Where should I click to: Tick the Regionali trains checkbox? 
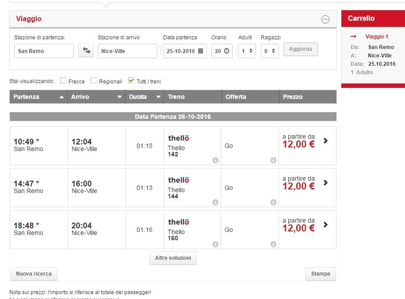click(x=94, y=81)
